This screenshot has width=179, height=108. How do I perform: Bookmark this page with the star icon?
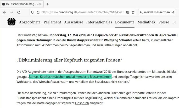[133, 12]
